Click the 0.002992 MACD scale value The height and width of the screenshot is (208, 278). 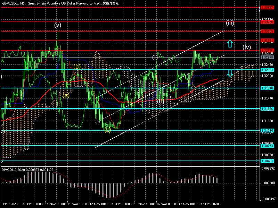coord(268,168)
